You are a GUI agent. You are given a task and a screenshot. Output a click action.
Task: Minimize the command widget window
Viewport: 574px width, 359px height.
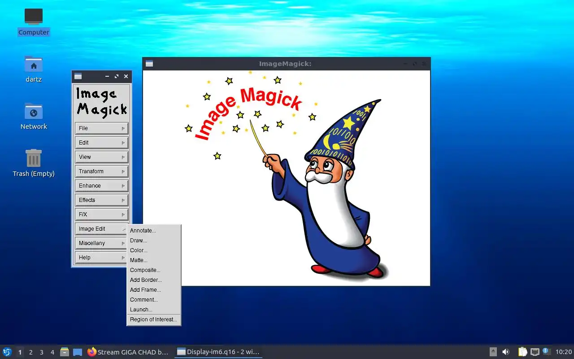[107, 76]
